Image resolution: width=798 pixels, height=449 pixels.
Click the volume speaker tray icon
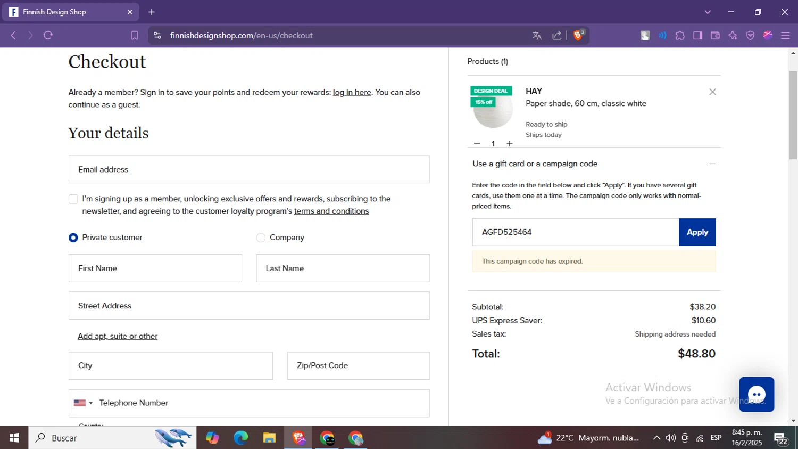(671, 438)
